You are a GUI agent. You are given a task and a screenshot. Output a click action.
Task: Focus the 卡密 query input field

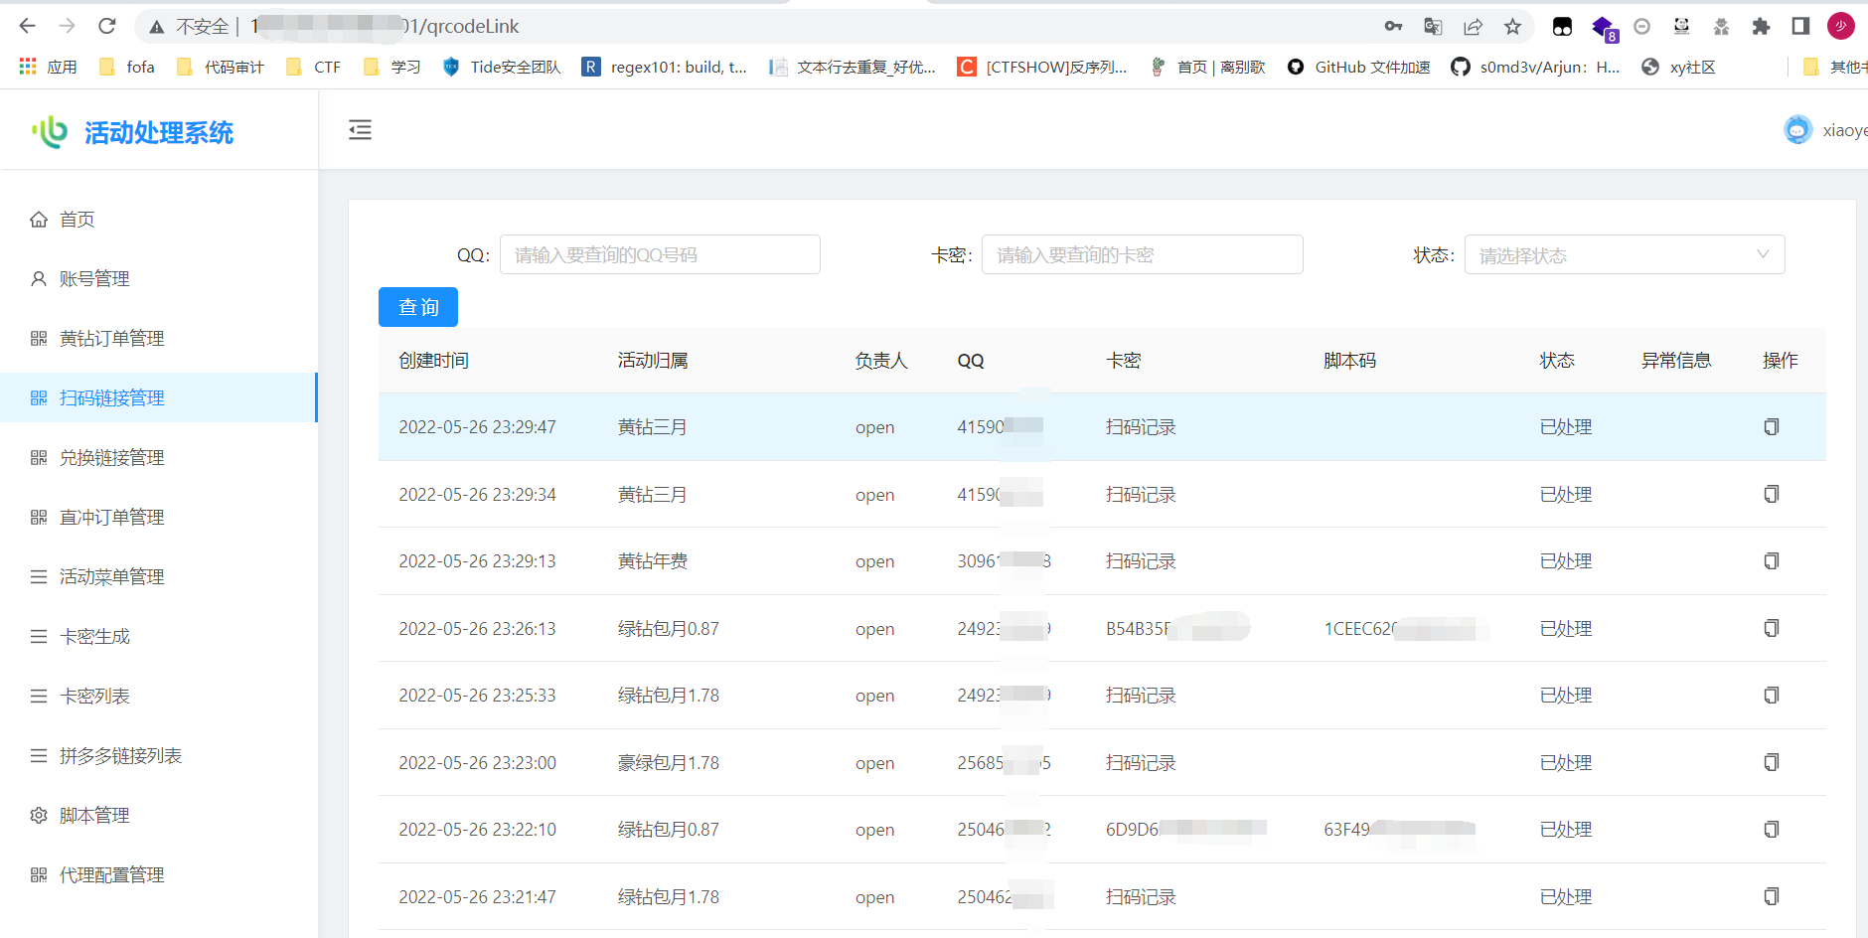pos(1143,254)
